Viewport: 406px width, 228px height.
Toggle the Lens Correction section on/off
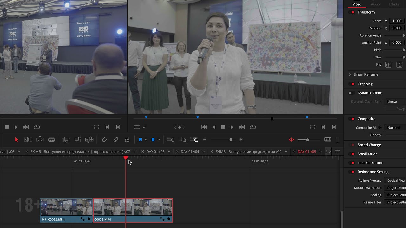pos(351,163)
